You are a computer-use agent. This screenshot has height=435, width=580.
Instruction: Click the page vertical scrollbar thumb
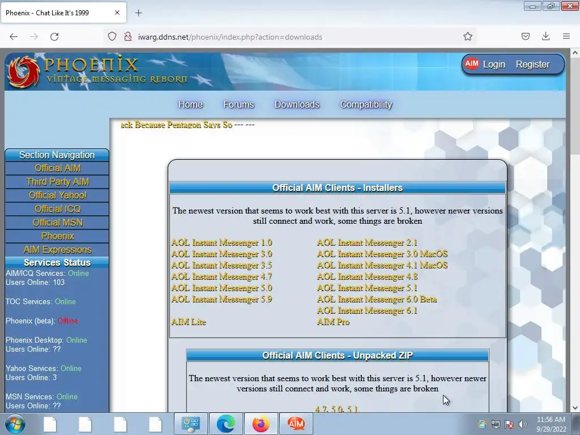point(575,105)
